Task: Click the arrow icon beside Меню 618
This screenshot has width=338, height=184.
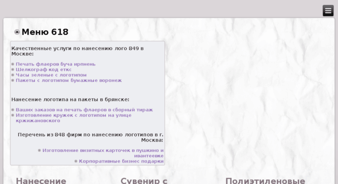Action: (x=17, y=32)
